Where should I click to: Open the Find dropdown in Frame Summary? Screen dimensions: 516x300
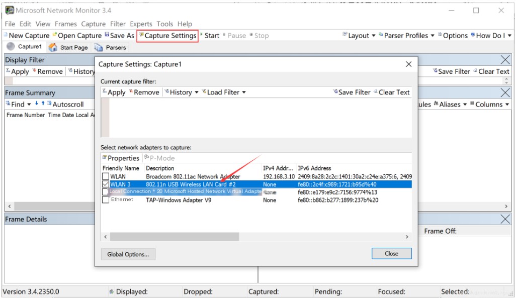click(19, 105)
